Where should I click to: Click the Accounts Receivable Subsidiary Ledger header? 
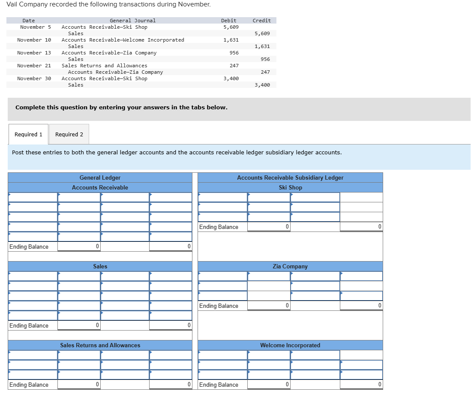(x=290, y=177)
